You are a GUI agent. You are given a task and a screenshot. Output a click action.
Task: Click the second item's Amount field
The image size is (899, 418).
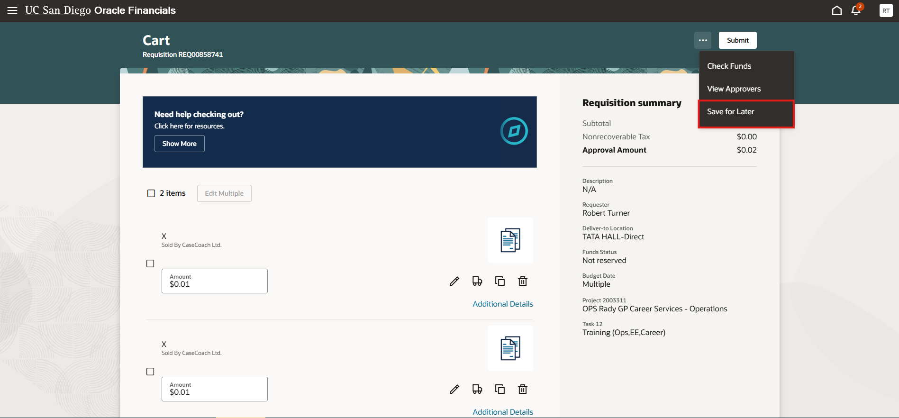[x=215, y=389]
